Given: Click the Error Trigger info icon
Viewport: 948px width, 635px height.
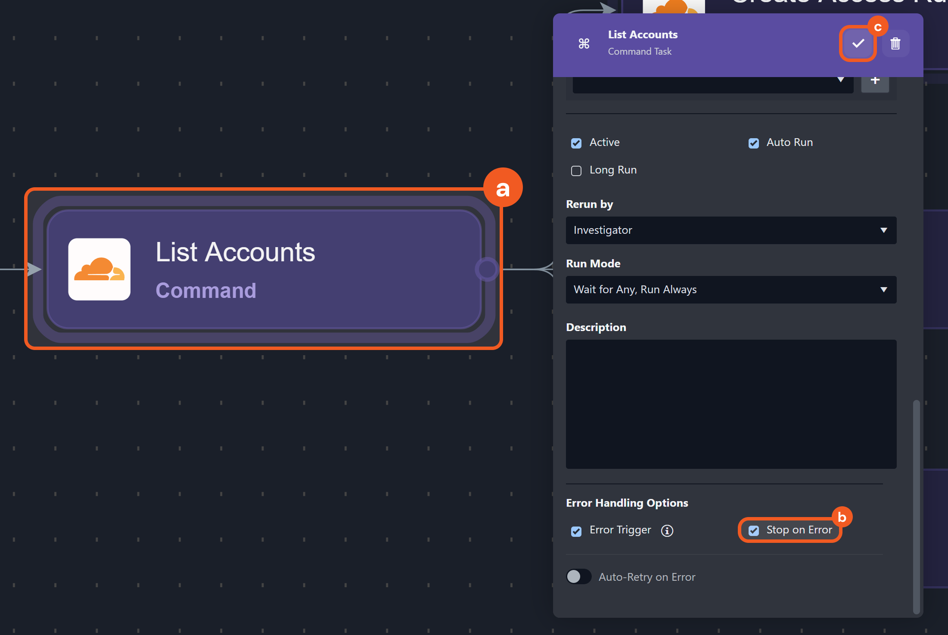Looking at the screenshot, I should [667, 531].
